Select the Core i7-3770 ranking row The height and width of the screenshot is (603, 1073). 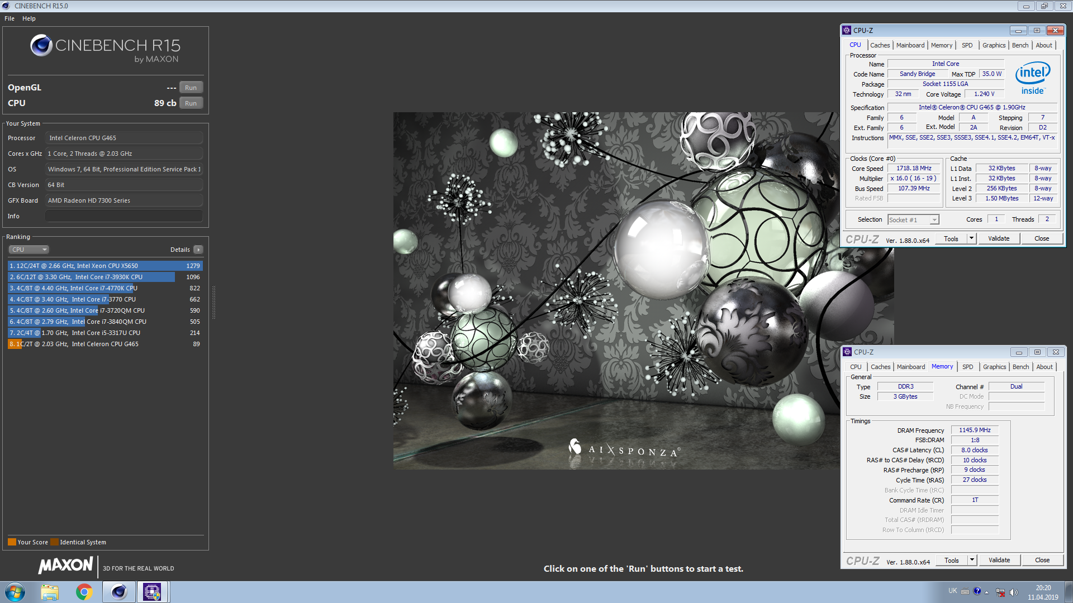[105, 299]
